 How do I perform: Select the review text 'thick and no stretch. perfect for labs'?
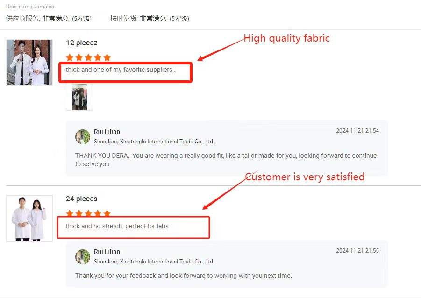pyautogui.click(x=117, y=227)
